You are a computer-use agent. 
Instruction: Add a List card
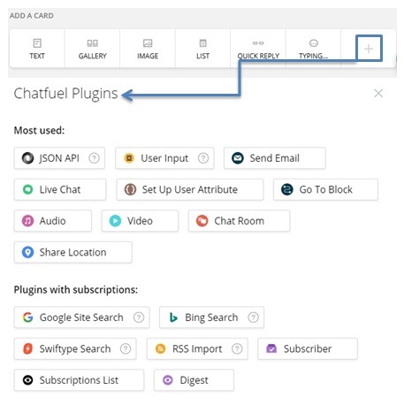[202, 49]
